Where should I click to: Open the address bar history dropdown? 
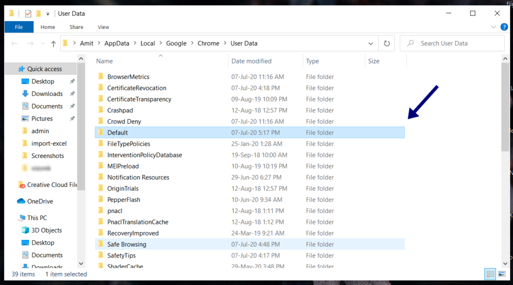[371, 43]
